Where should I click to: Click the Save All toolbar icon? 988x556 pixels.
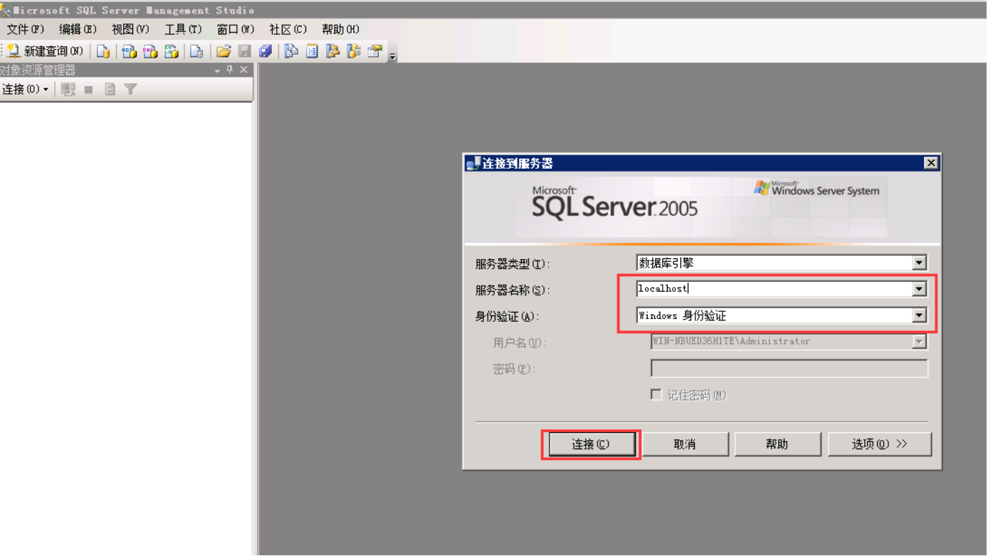tap(266, 51)
